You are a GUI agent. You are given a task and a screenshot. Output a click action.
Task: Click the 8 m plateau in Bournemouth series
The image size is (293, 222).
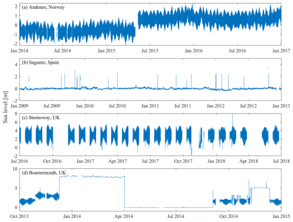(92, 176)
